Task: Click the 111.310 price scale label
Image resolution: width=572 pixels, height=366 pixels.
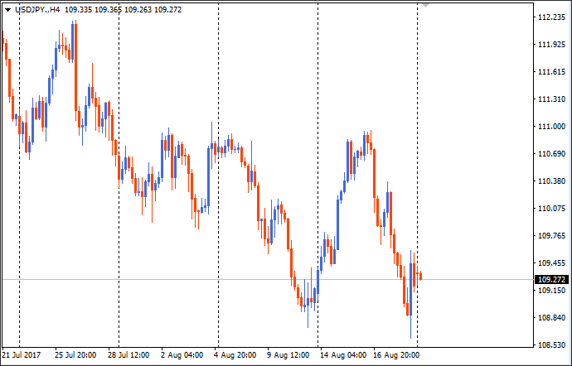Action: click(551, 99)
